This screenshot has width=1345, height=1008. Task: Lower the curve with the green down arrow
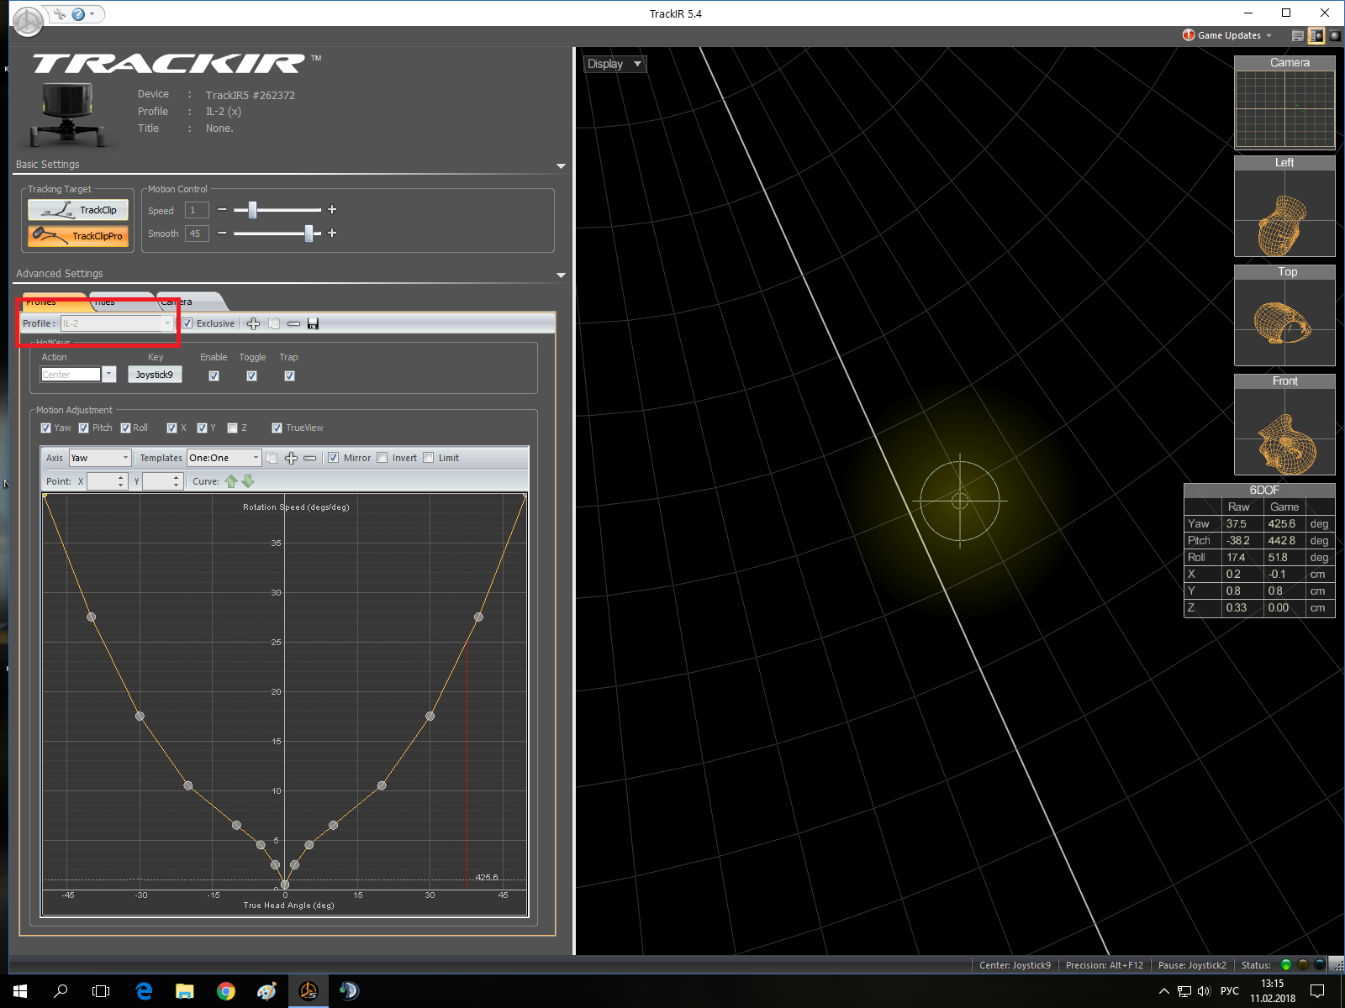tap(248, 481)
